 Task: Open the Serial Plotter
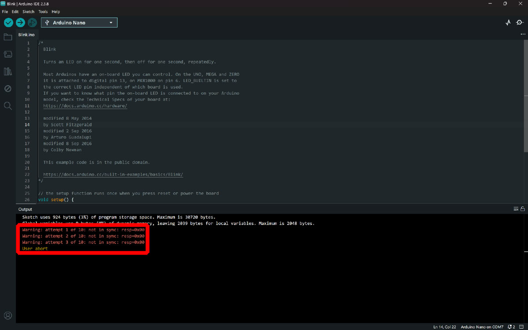508,22
